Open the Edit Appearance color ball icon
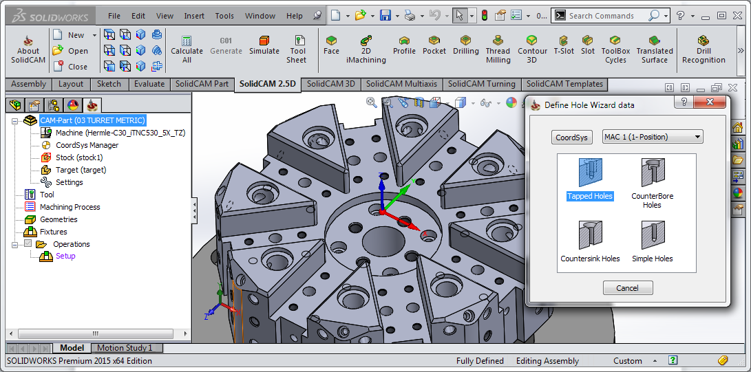The height and width of the screenshot is (372, 751). pyautogui.click(x=511, y=102)
